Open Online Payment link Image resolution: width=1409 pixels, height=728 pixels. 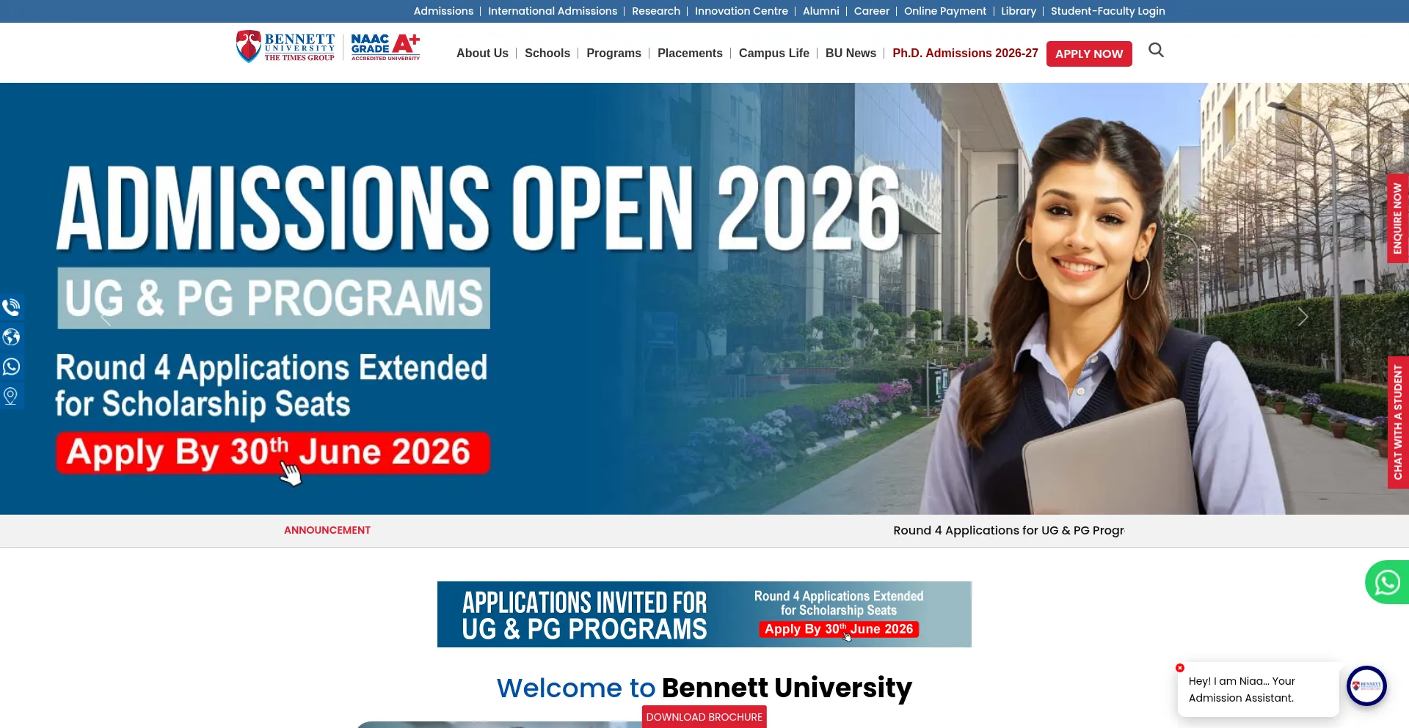click(945, 11)
